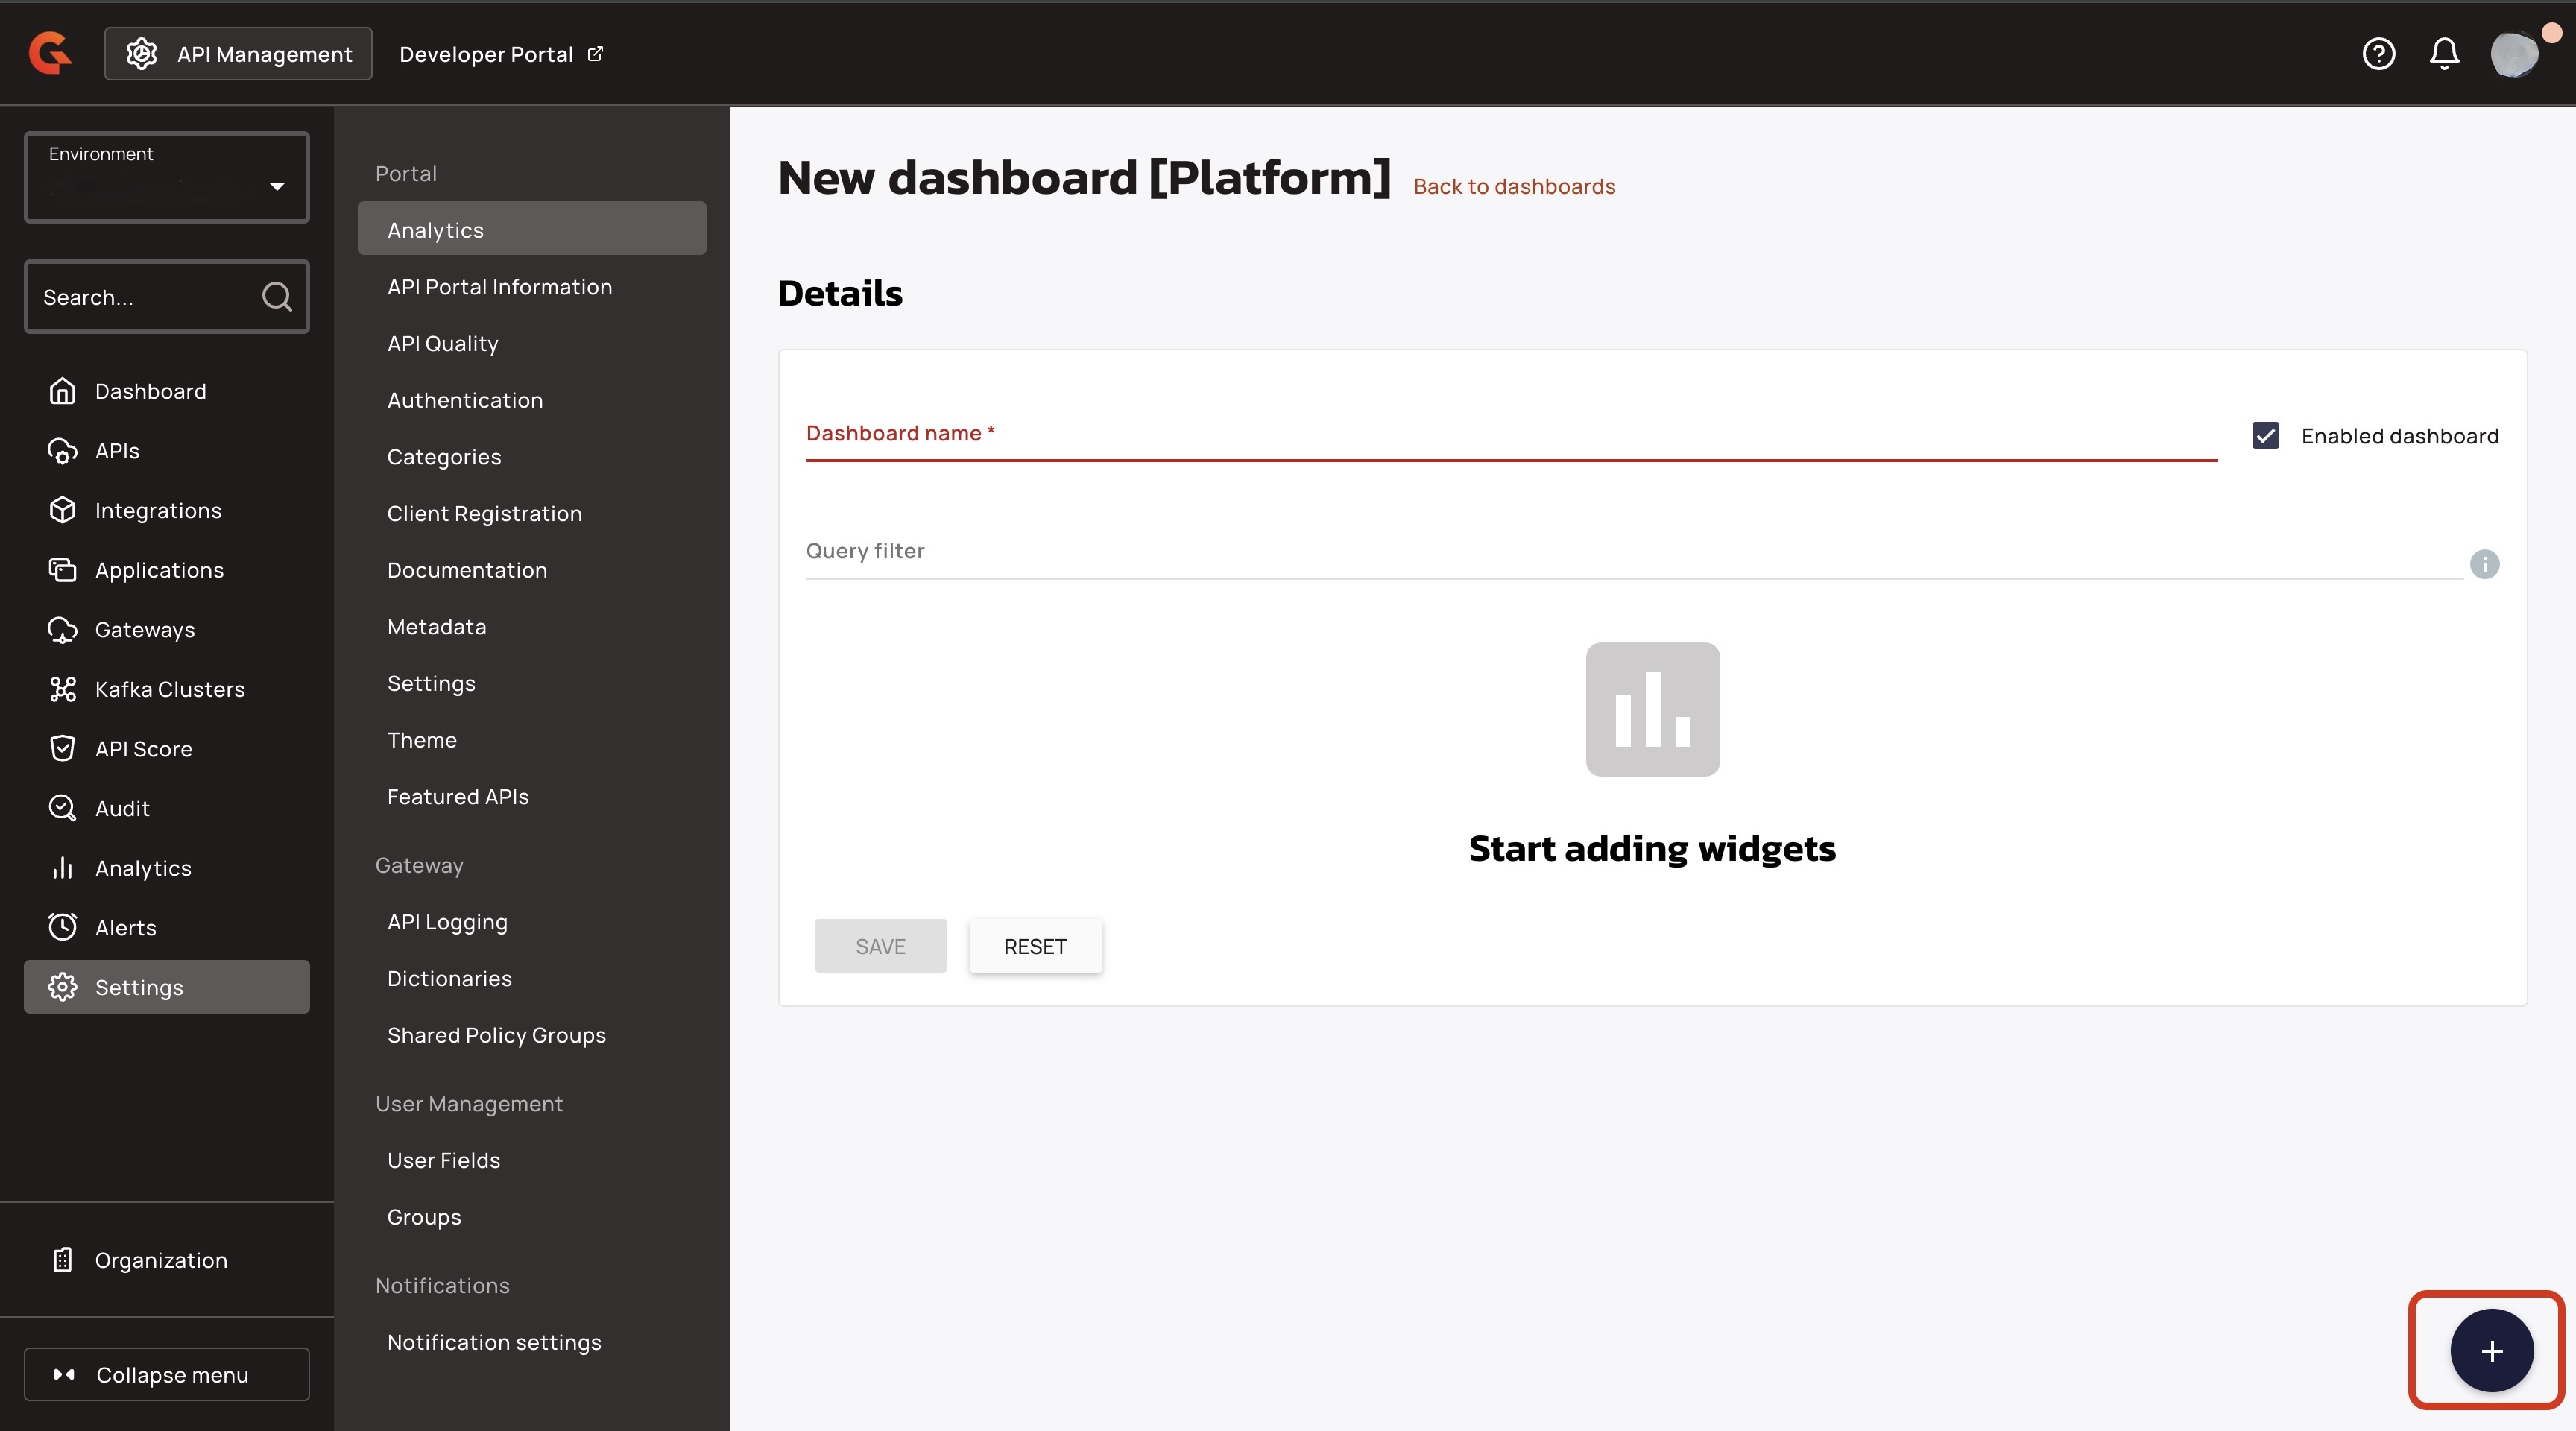Open Shared Policy Groups settings
2576x1431 pixels.
tap(496, 1035)
